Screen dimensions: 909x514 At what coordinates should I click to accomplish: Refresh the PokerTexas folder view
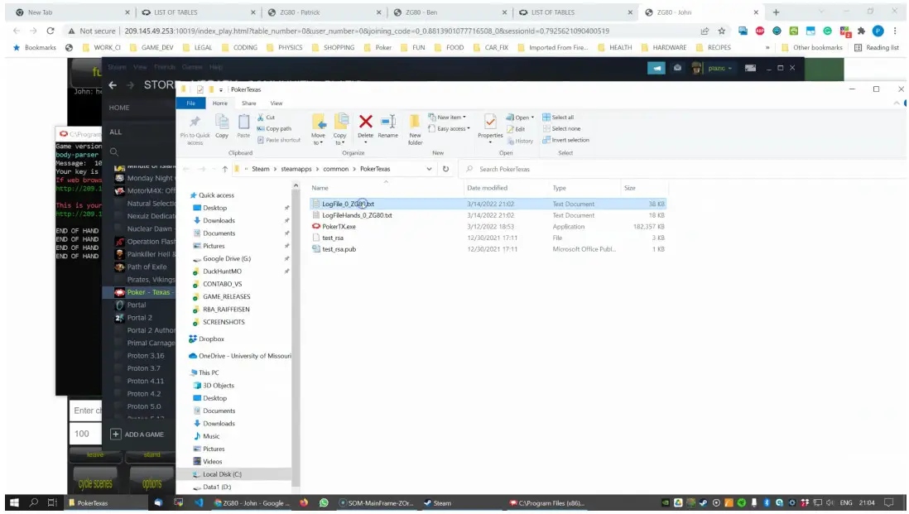pyautogui.click(x=446, y=169)
